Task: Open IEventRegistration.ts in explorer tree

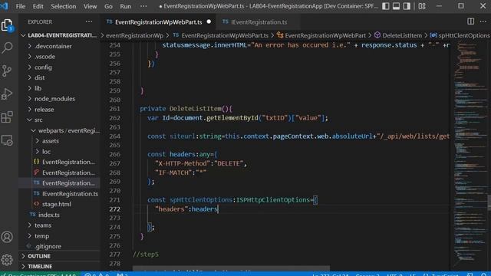Action: point(60,194)
